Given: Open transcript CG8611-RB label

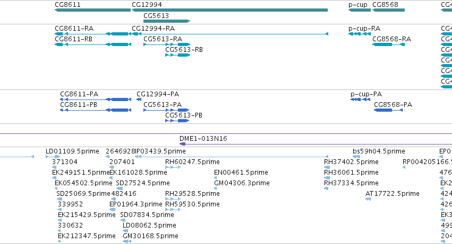Looking at the screenshot, I should (73, 39).
